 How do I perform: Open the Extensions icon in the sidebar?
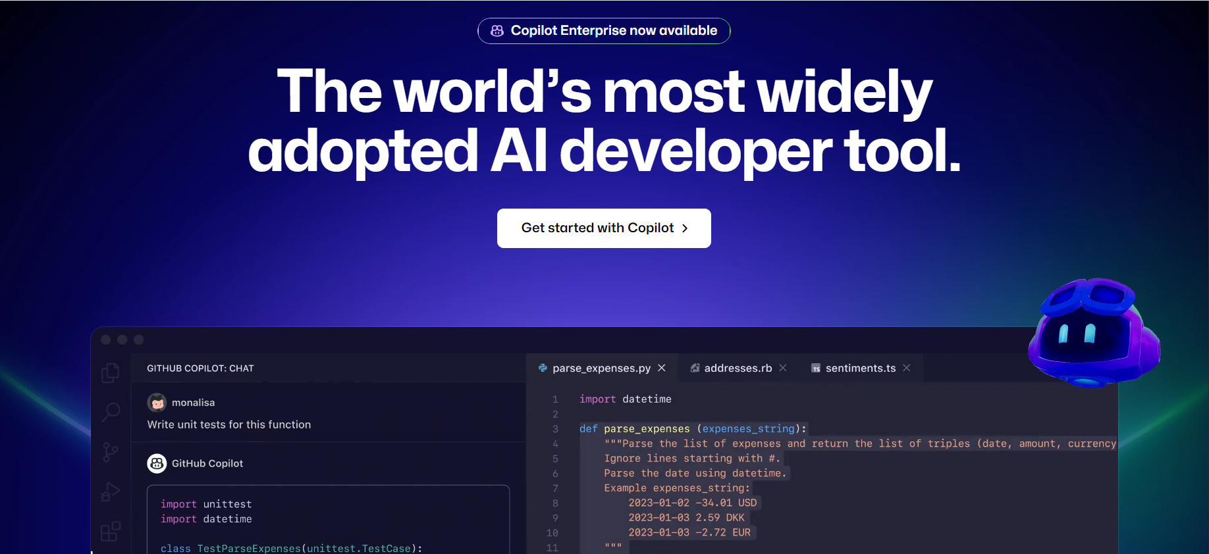click(x=111, y=531)
